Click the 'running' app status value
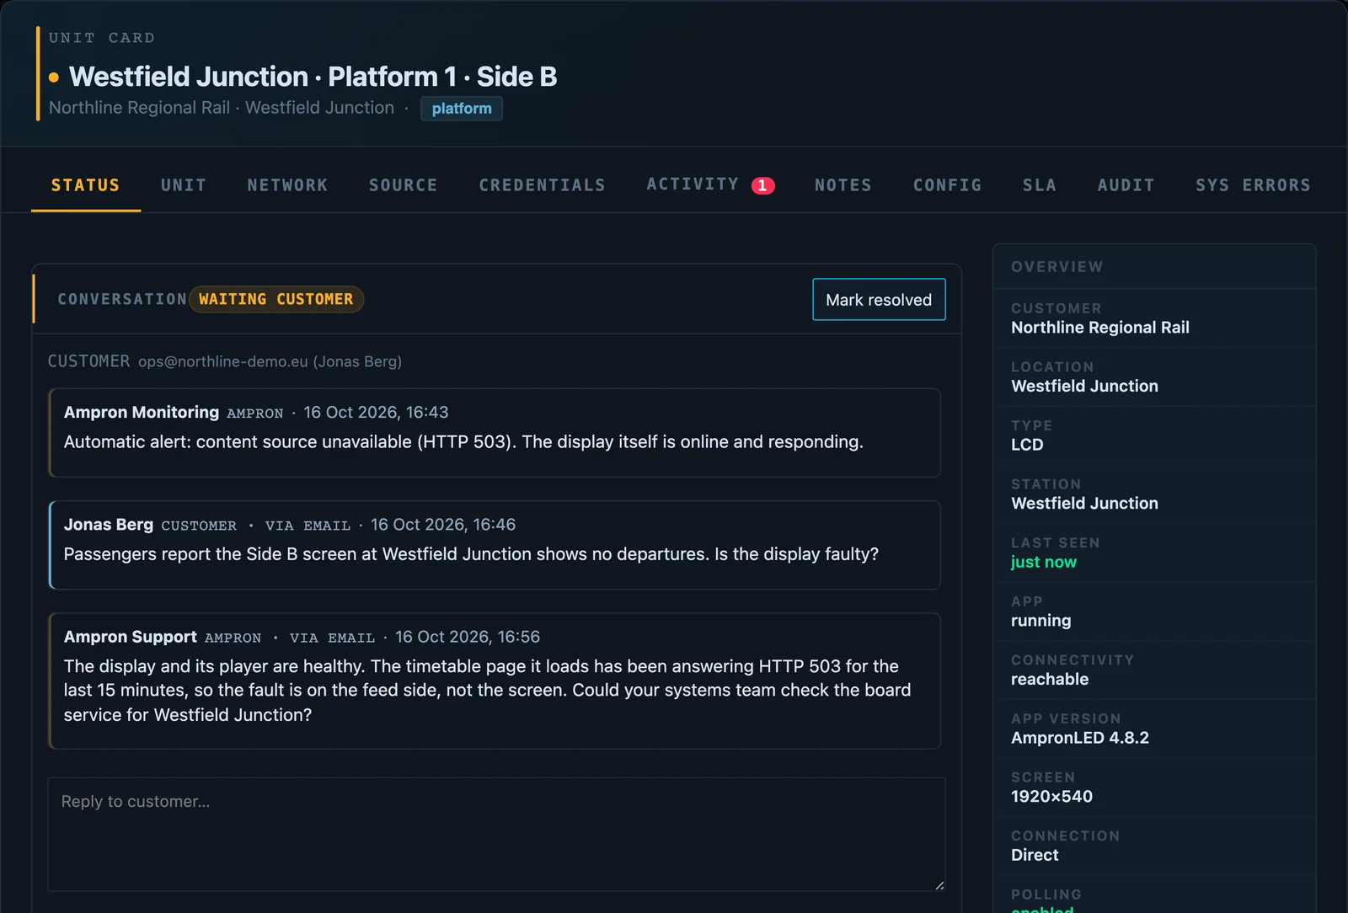The height and width of the screenshot is (913, 1348). 1041,621
